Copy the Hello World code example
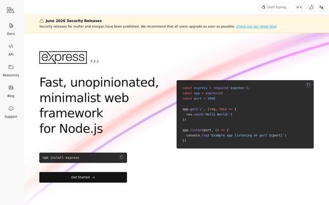Viewport: 329px width, 205px height. [308, 85]
